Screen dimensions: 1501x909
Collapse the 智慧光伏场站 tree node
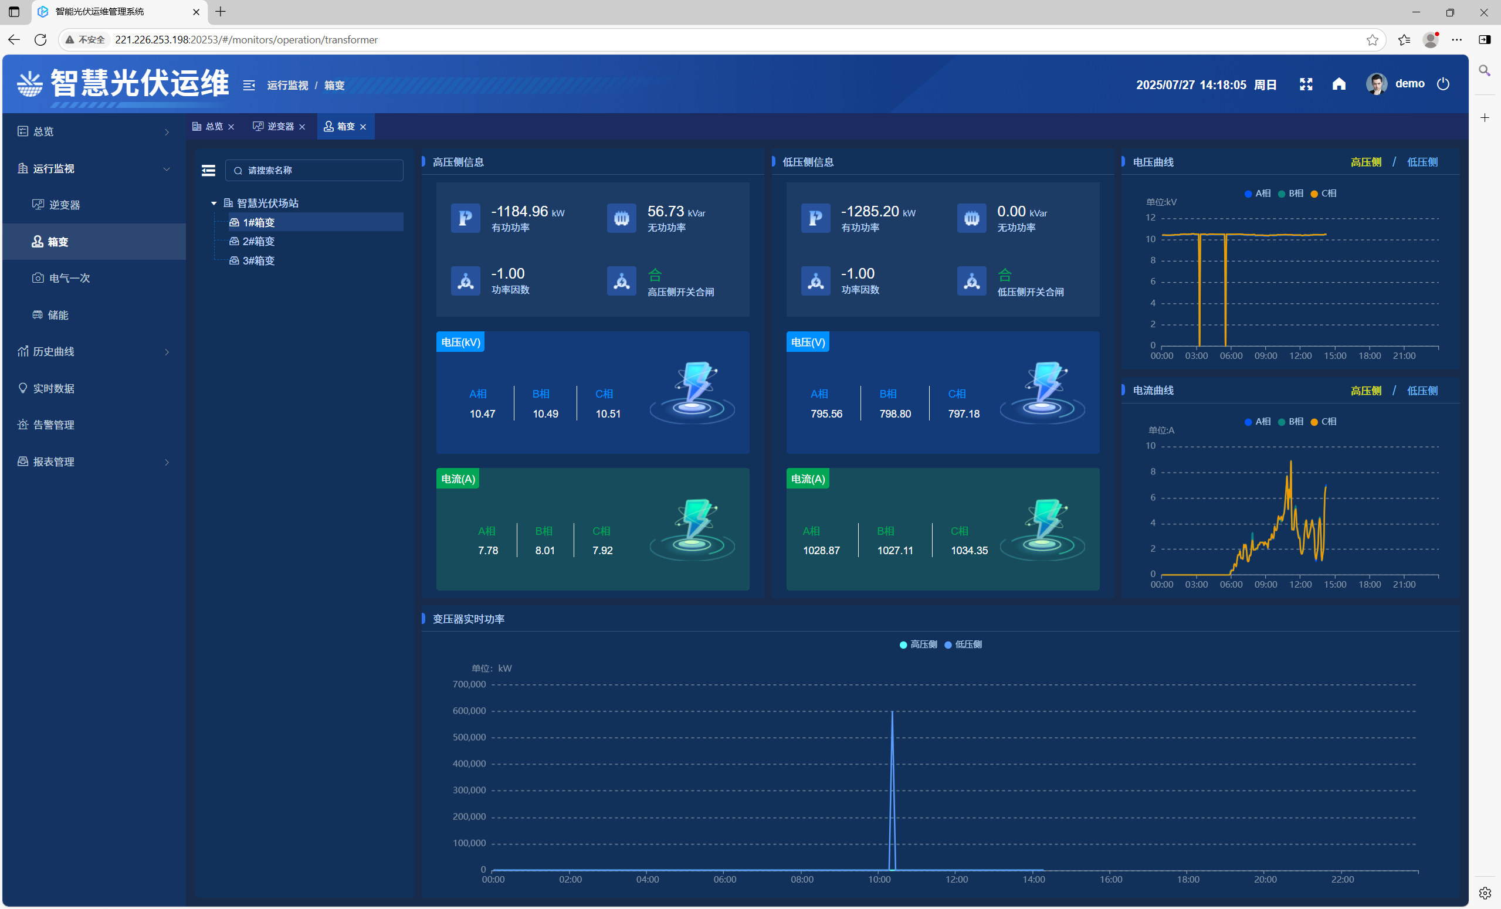tap(214, 203)
